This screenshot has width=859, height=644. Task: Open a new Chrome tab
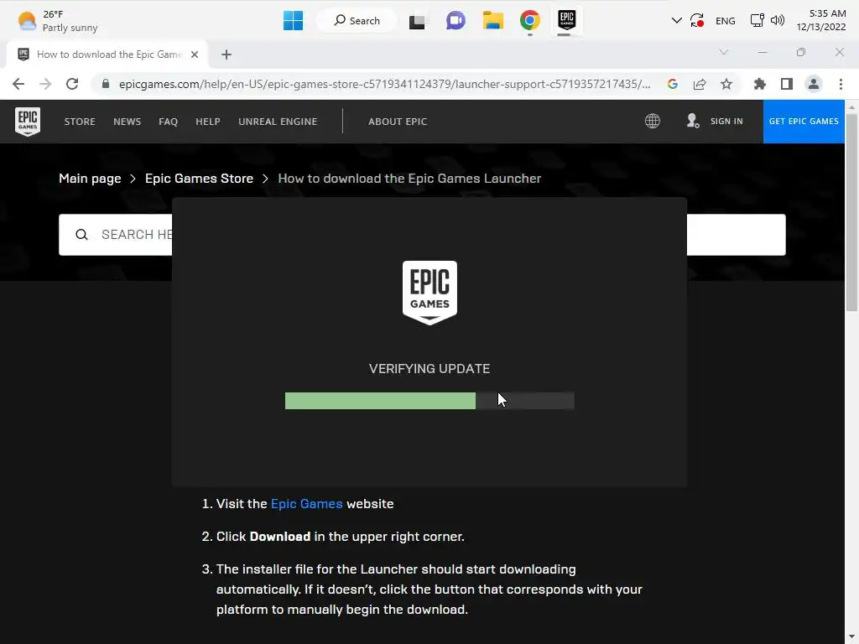pos(226,55)
